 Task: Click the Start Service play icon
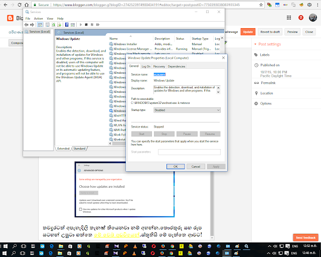81,25
